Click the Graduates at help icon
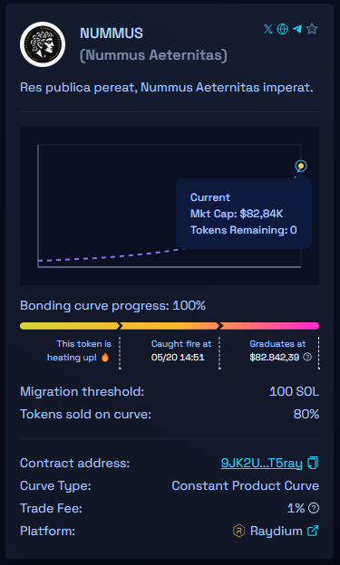The width and height of the screenshot is (340, 565). coord(307,358)
